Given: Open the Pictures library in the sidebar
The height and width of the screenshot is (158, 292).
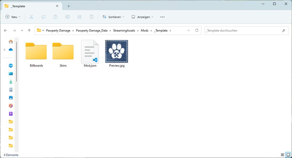Looking at the screenshot, I should 11,98.
